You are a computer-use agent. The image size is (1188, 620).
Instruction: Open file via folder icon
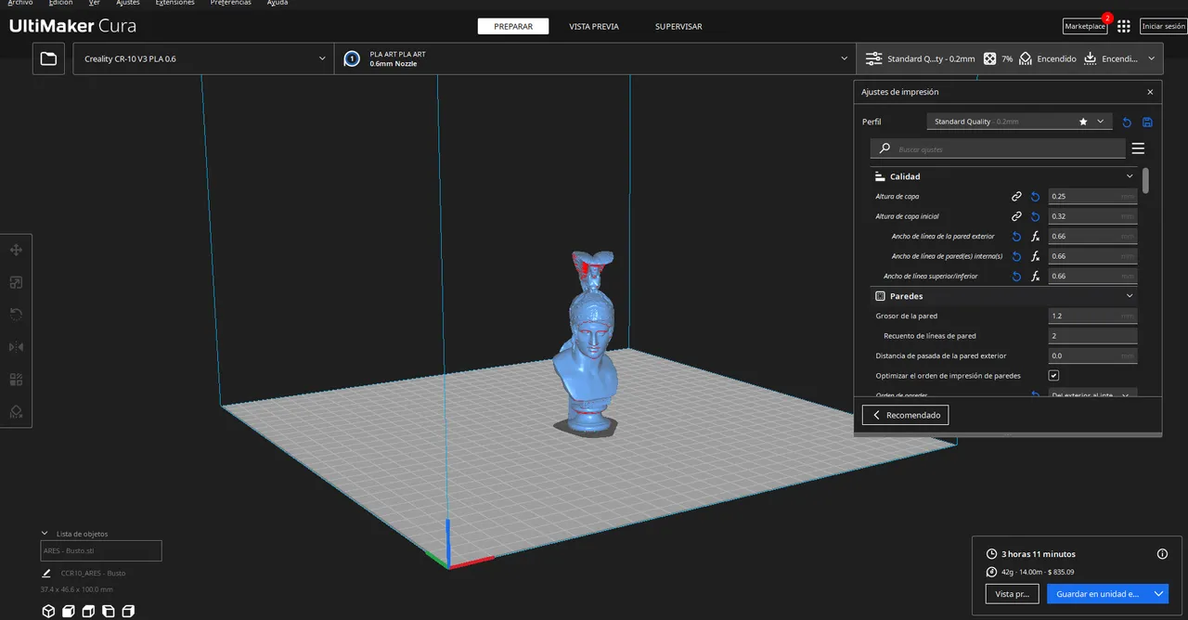click(x=48, y=58)
